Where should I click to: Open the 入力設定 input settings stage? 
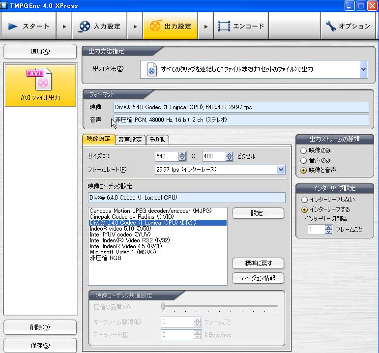(100, 26)
